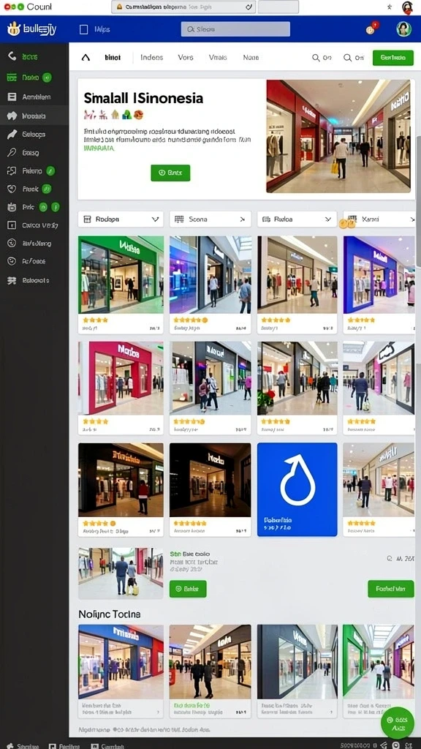Click the green Gertede button
This screenshot has width=421, height=749.
392,58
